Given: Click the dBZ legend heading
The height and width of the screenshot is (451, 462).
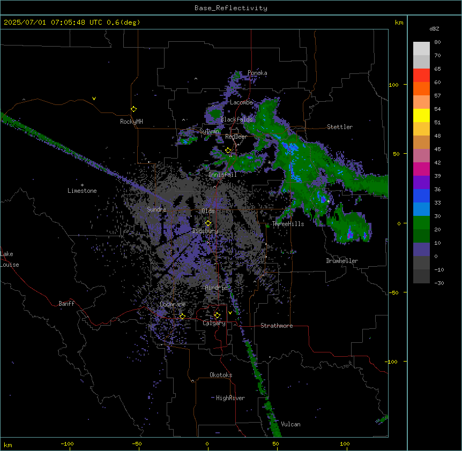Looking at the screenshot, I should (434, 28).
